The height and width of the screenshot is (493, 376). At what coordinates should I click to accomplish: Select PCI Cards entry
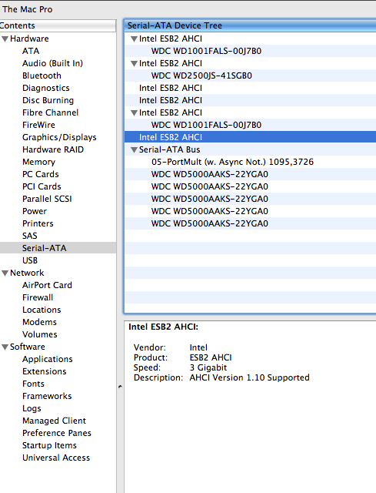click(x=42, y=186)
